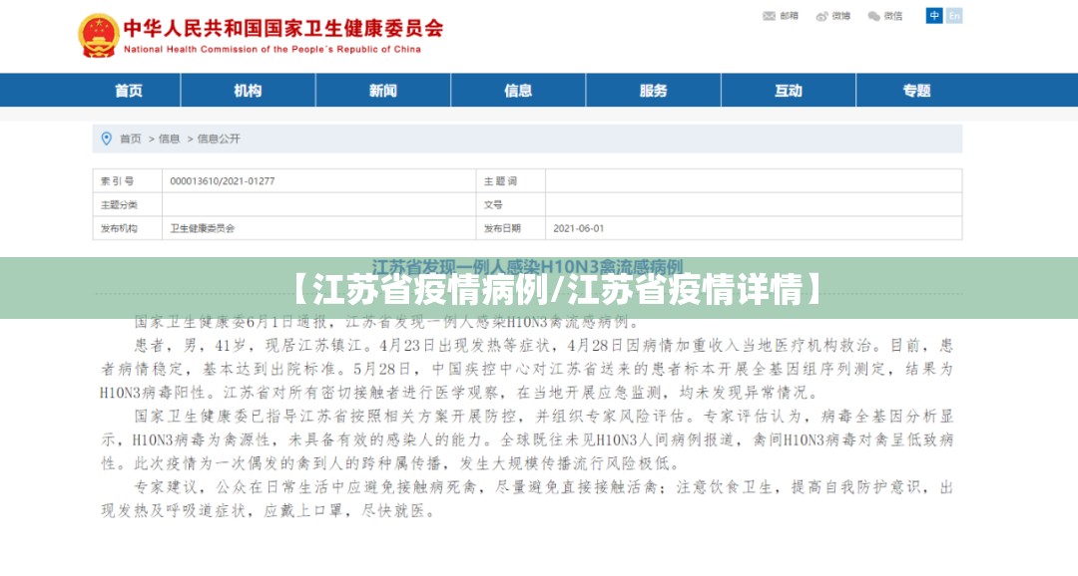This screenshot has height=576, width=1078.
Task: Open the 邮箱 envelope icon
Action: [x=770, y=16]
